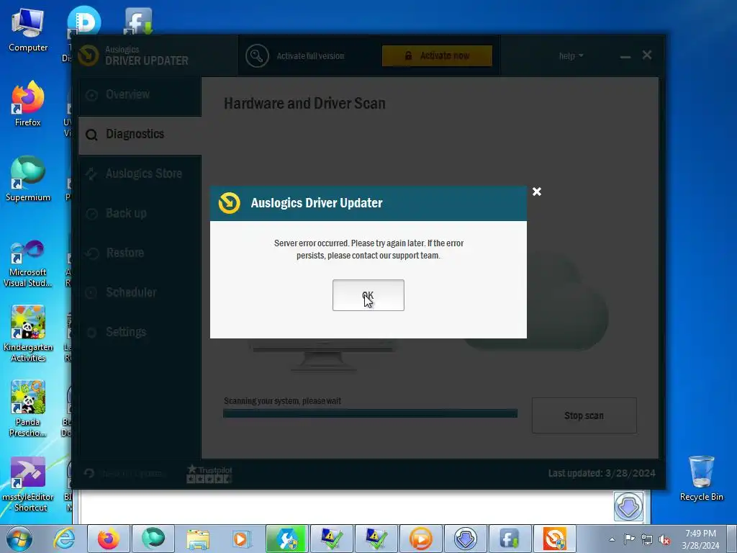Click the Stop scan button
This screenshot has height=553, width=737.
[x=584, y=415]
